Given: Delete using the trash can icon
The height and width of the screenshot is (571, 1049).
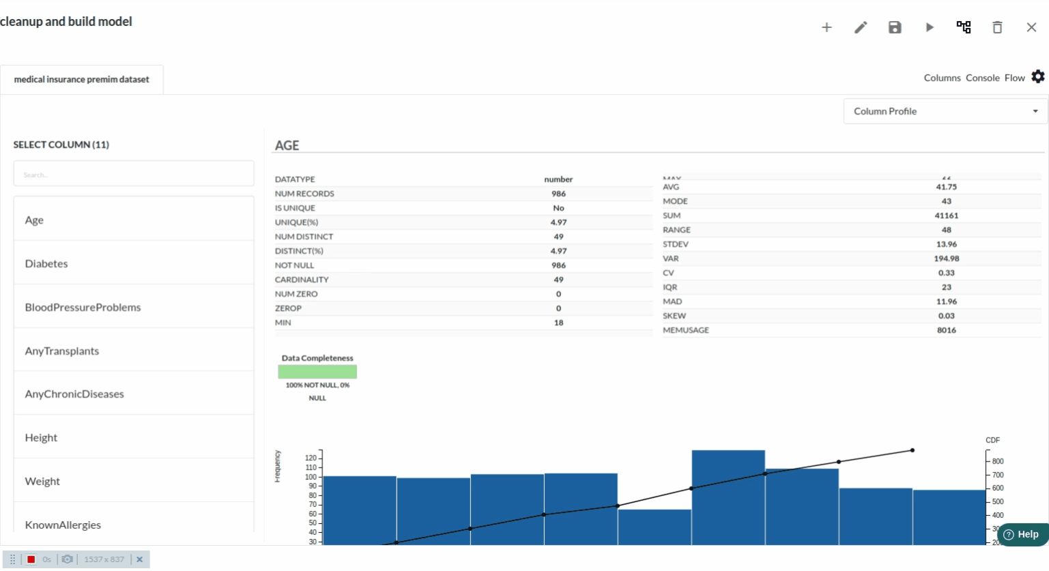Looking at the screenshot, I should coord(997,27).
